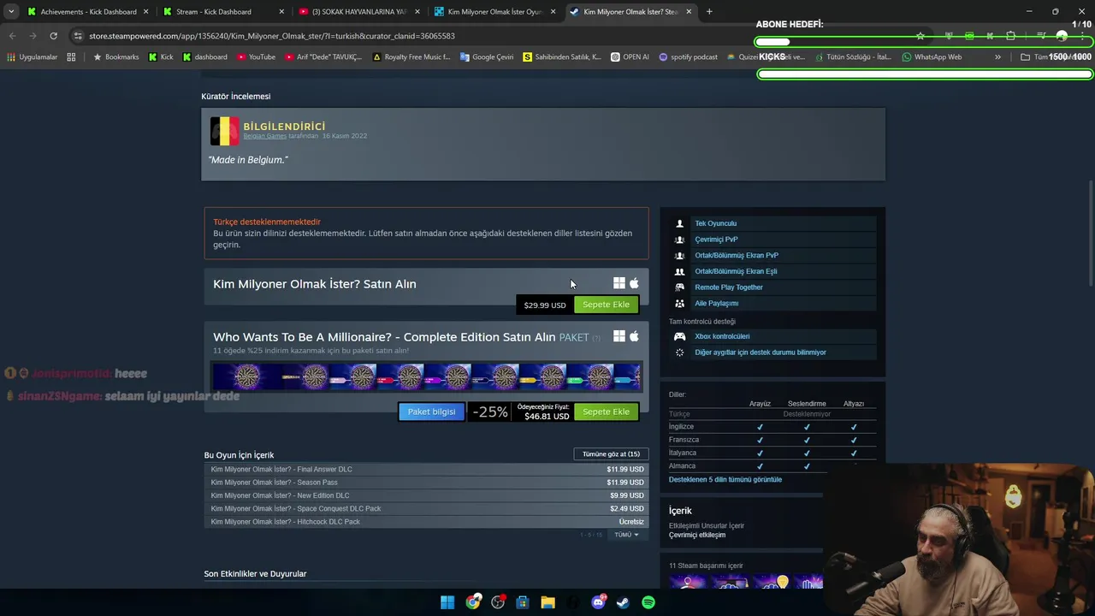Open the TÜMÜ dropdown under the DLC list
The width and height of the screenshot is (1095, 616).
pyautogui.click(x=626, y=535)
